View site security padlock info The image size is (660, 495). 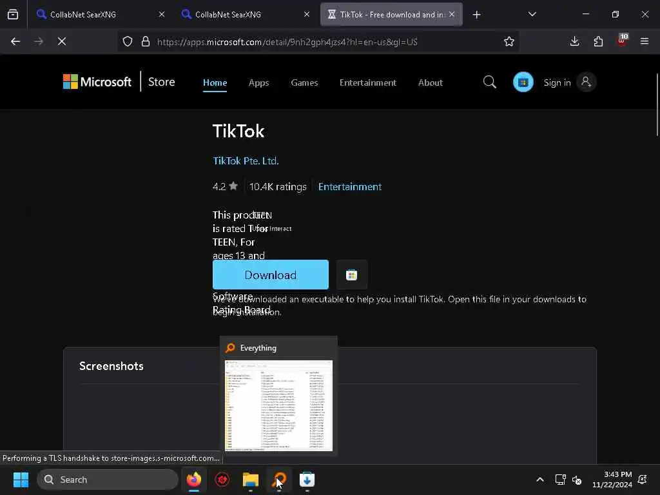(146, 41)
